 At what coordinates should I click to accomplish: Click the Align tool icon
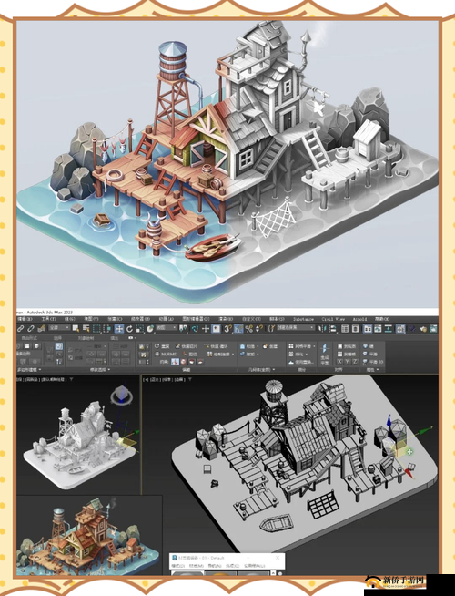click(x=334, y=328)
